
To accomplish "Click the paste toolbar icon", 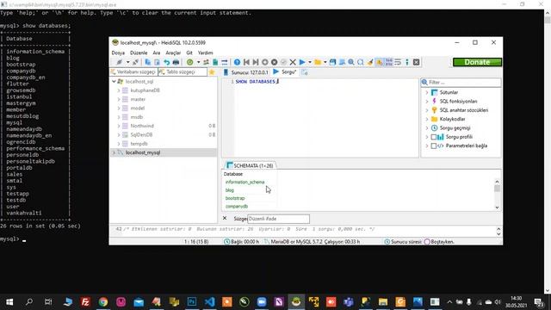I will point(157,62).
